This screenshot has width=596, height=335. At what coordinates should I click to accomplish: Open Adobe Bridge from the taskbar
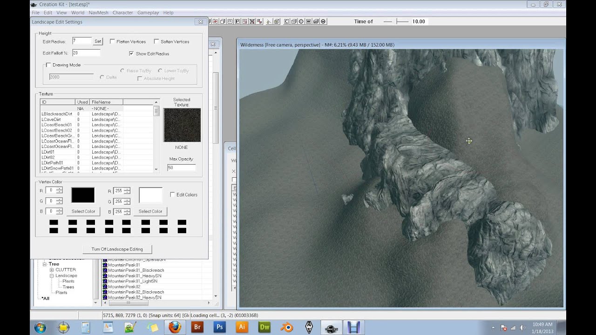point(197,327)
